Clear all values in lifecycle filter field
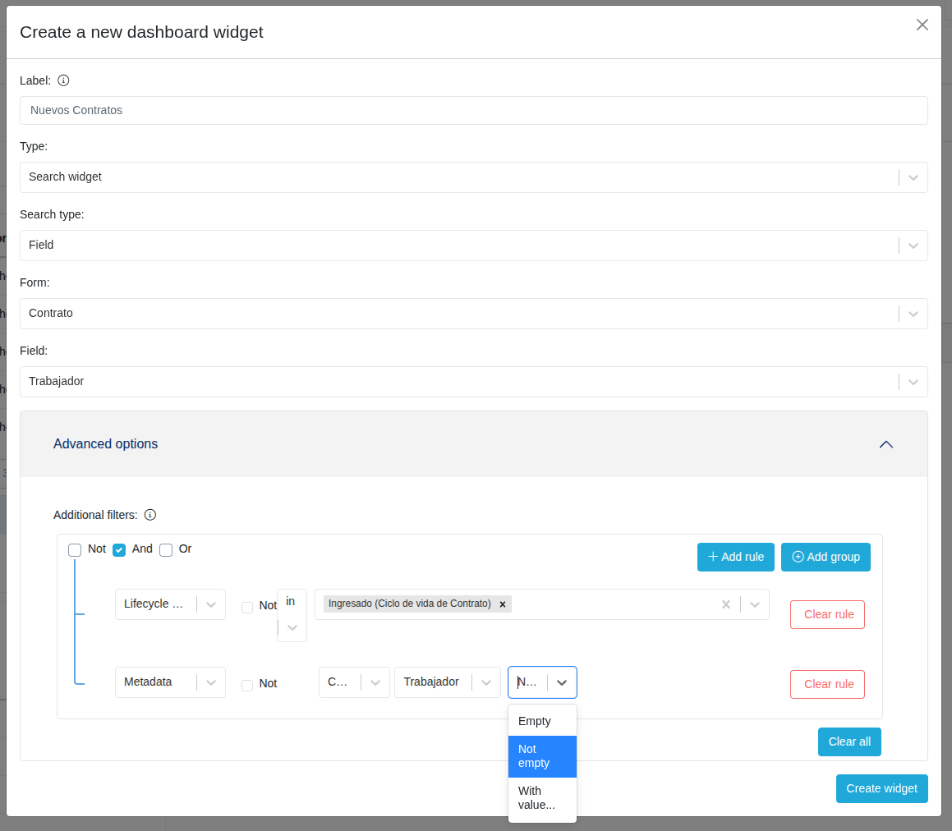Image resolution: width=952 pixels, height=831 pixels. 725,604
